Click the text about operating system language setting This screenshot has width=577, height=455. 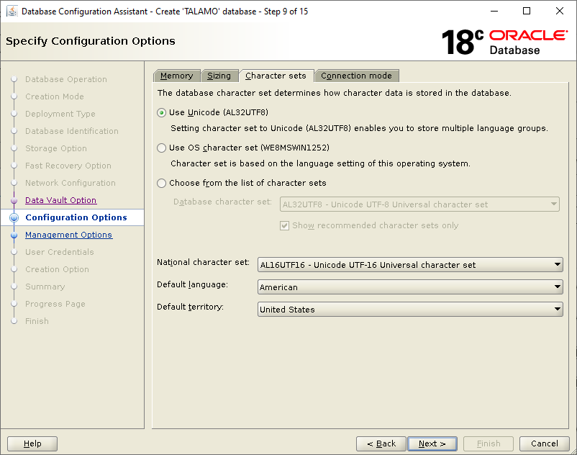pos(320,163)
